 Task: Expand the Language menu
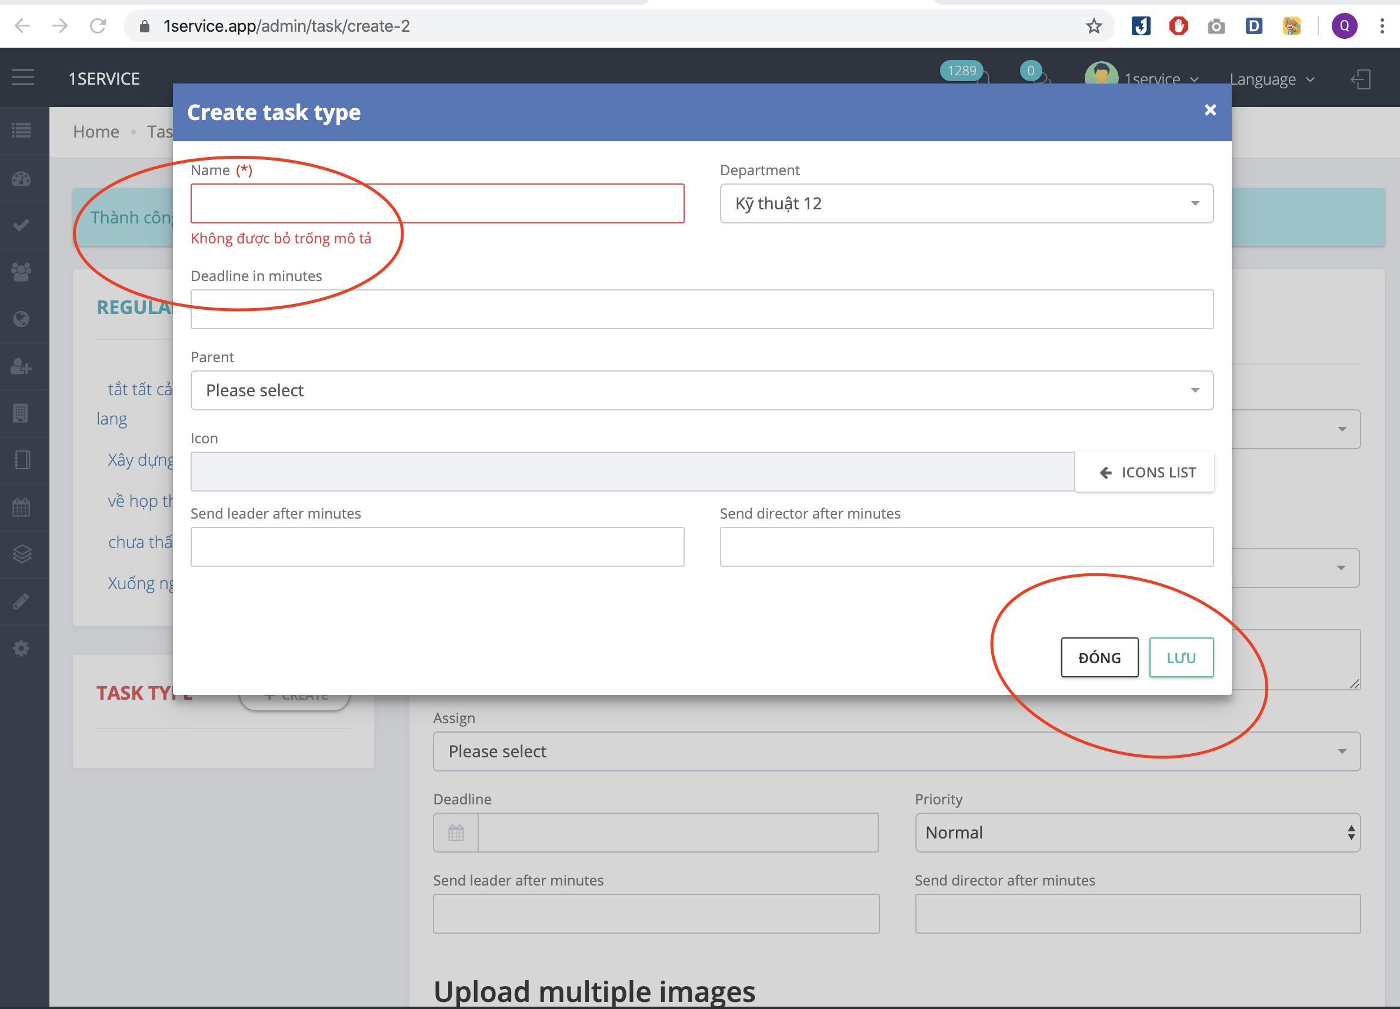click(1272, 79)
